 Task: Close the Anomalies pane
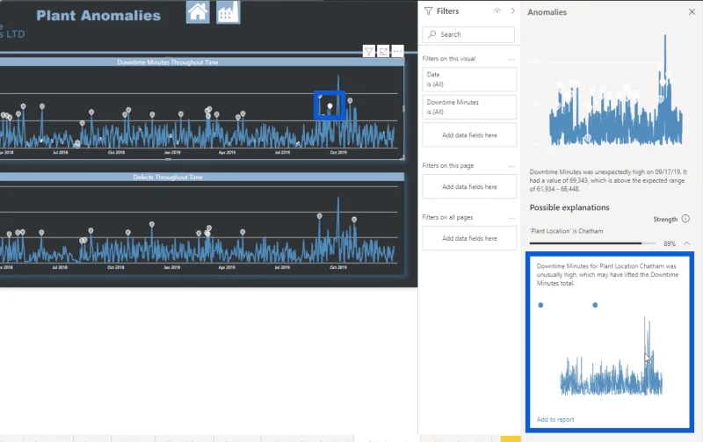pyautogui.click(x=692, y=12)
